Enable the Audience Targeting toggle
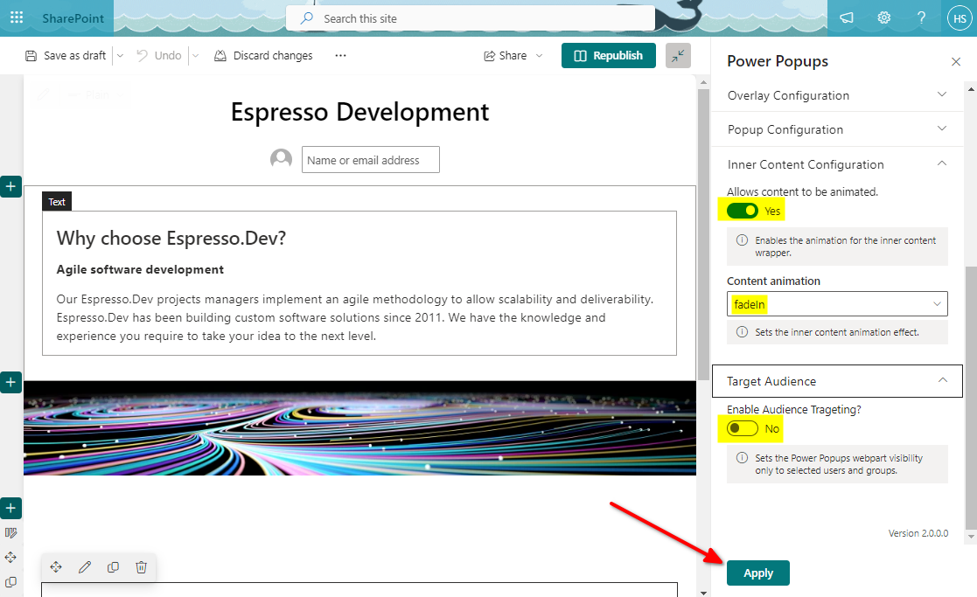This screenshot has width=977, height=597. click(743, 428)
